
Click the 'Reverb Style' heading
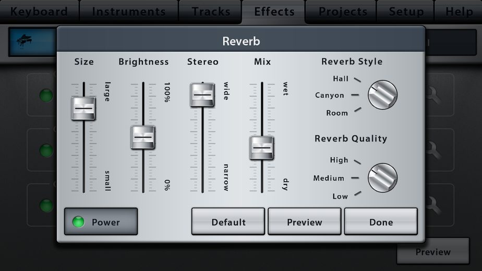pos(352,61)
